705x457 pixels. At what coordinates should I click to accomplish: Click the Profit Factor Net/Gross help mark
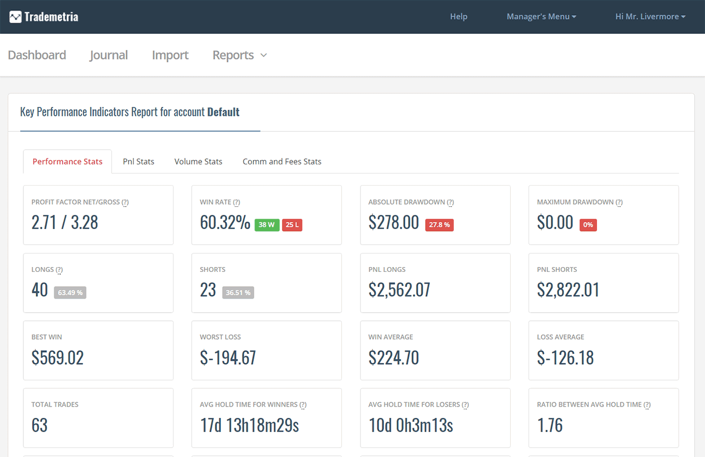click(125, 202)
